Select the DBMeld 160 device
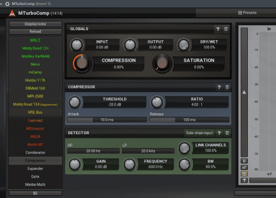Image resolution: width=276 pixels, height=198 pixels. (x=35, y=88)
